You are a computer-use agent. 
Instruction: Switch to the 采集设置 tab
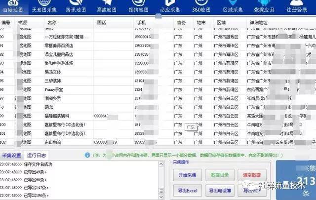pyautogui.click(x=11, y=156)
